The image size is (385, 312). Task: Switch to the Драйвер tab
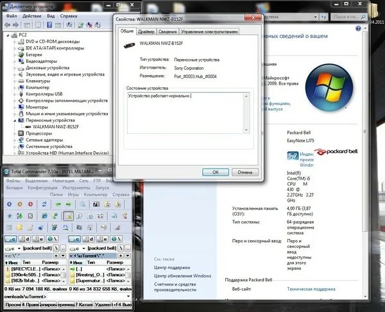(146, 31)
